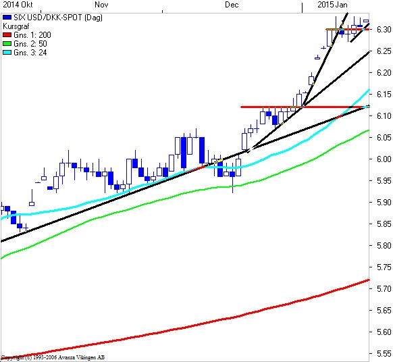This screenshot has width=393, height=362.
Task: Click the SIX USD/DKK-SPOT (Dag) title text
Action: (58, 18)
